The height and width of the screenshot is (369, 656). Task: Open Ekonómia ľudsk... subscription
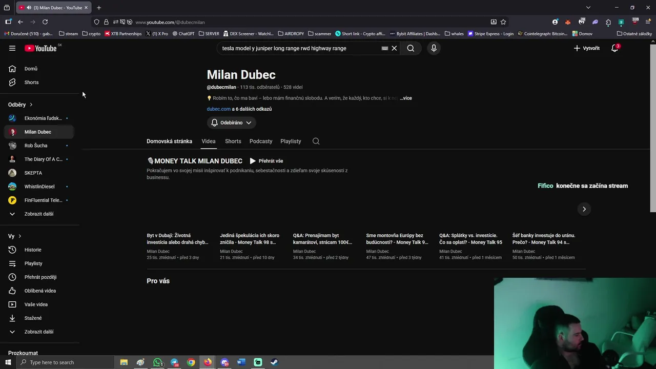point(40,118)
